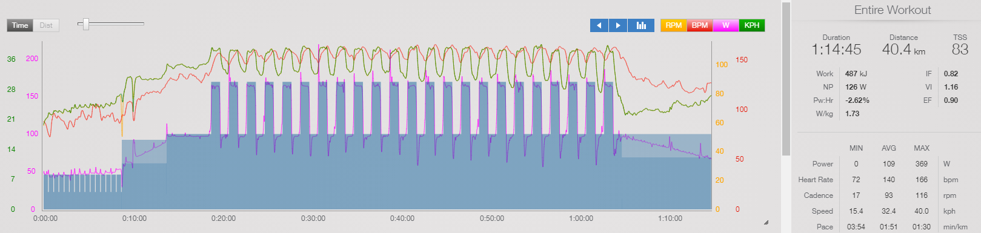
Task: Click the Power max value 369
Action: coord(921,164)
